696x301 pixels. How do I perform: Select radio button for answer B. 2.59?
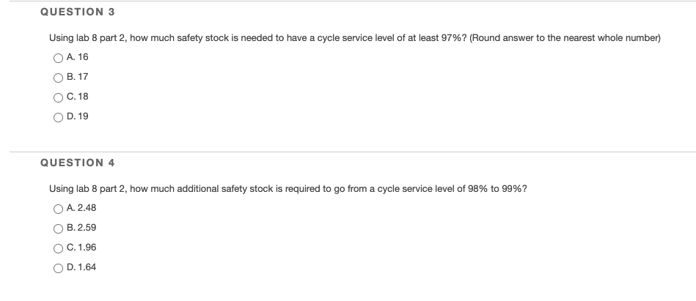[x=58, y=228]
